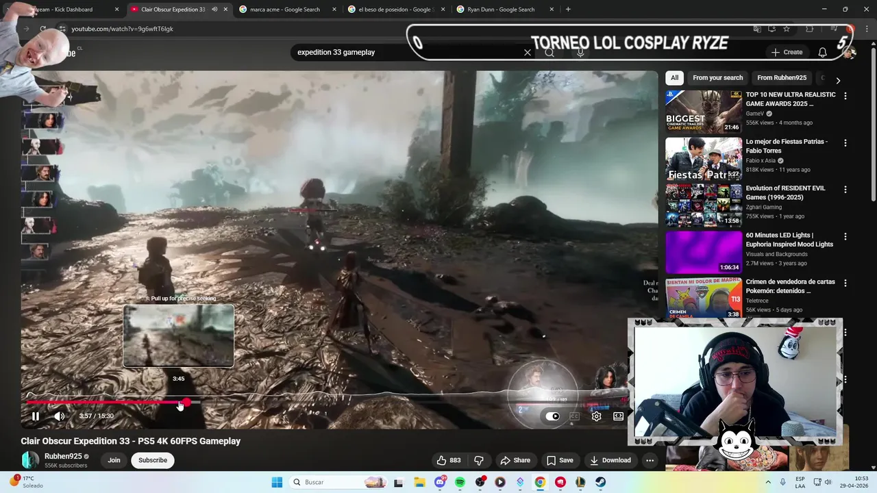The height and width of the screenshot is (493, 877).
Task: Open the Rubhen925 channel name link
Action: coord(63,456)
